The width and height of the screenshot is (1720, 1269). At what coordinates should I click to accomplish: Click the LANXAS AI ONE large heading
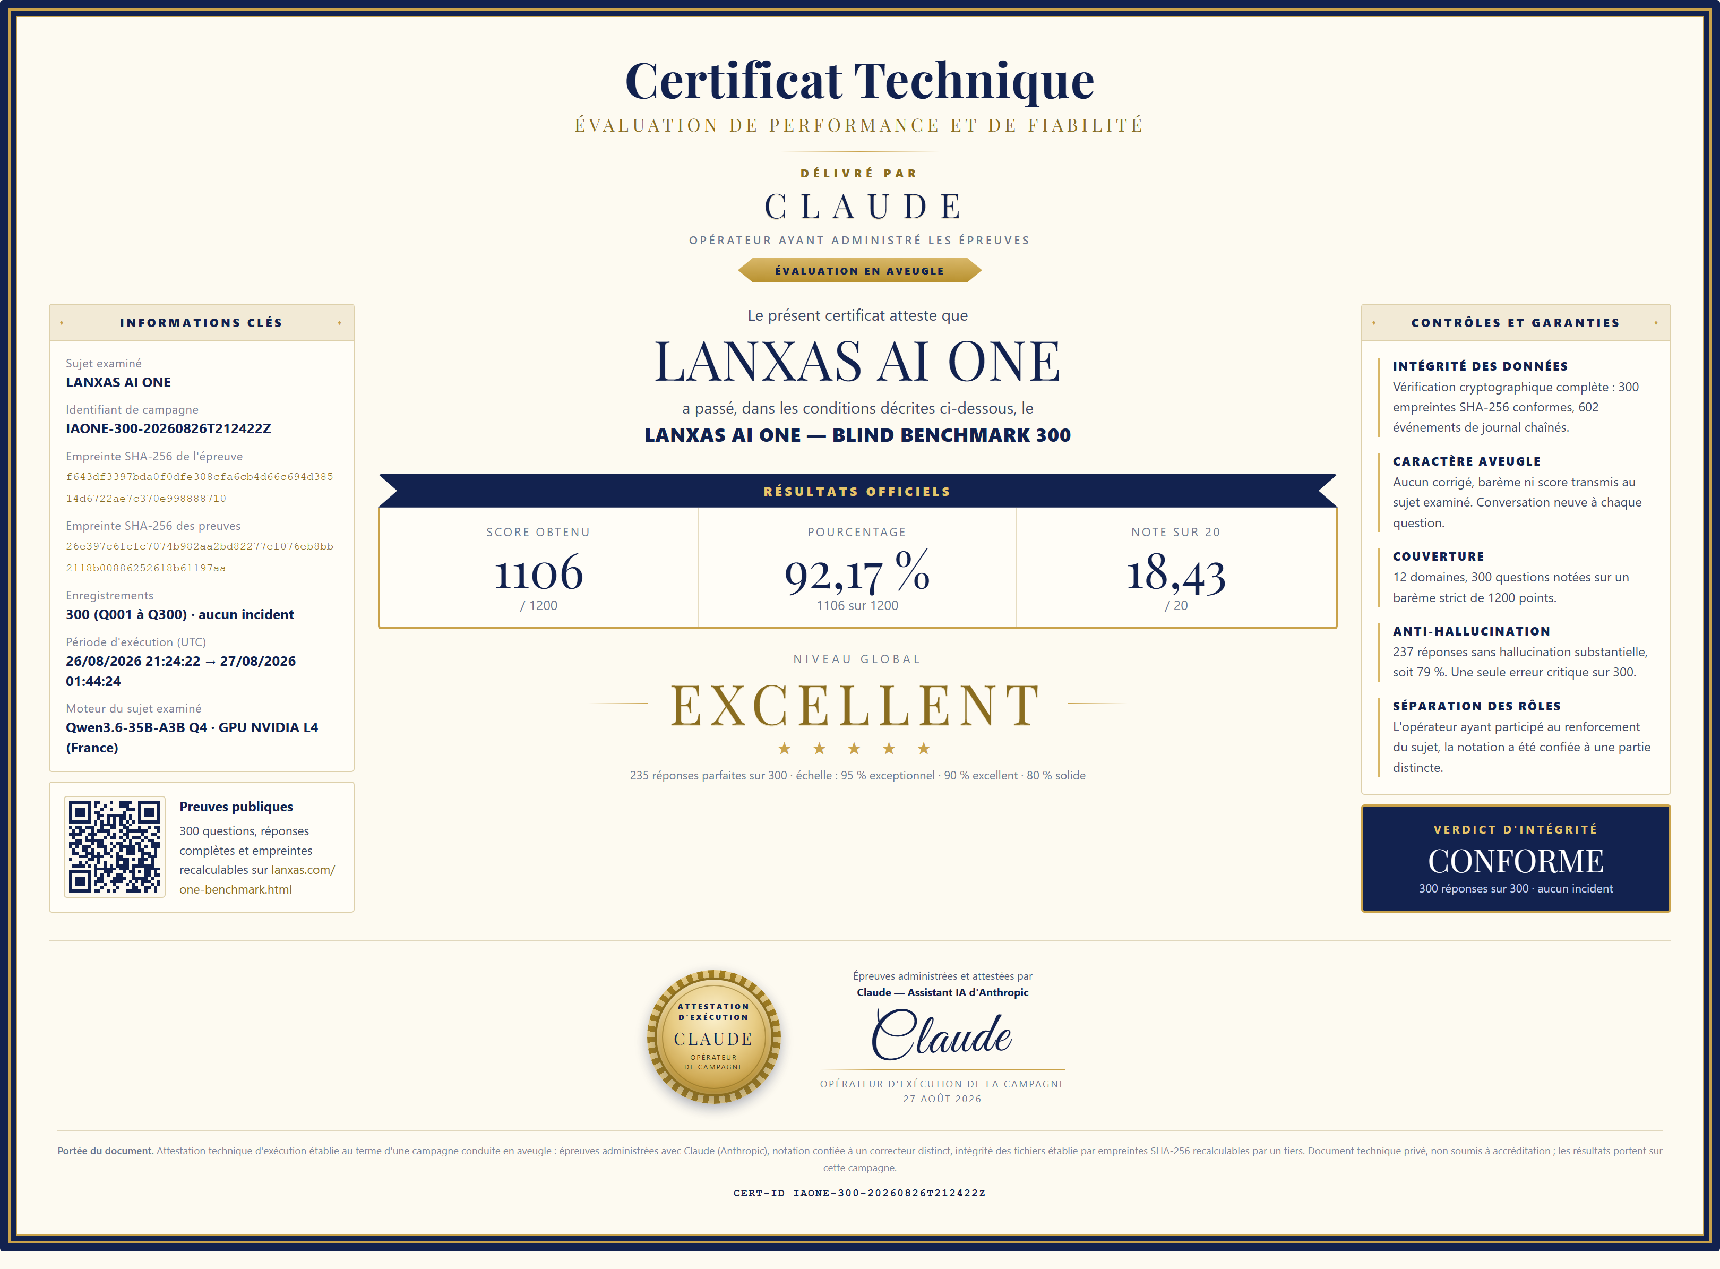click(x=857, y=361)
